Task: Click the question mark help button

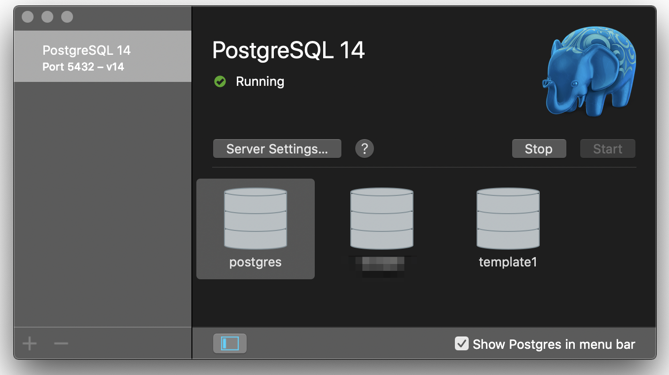Action: pyautogui.click(x=365, y=149)
